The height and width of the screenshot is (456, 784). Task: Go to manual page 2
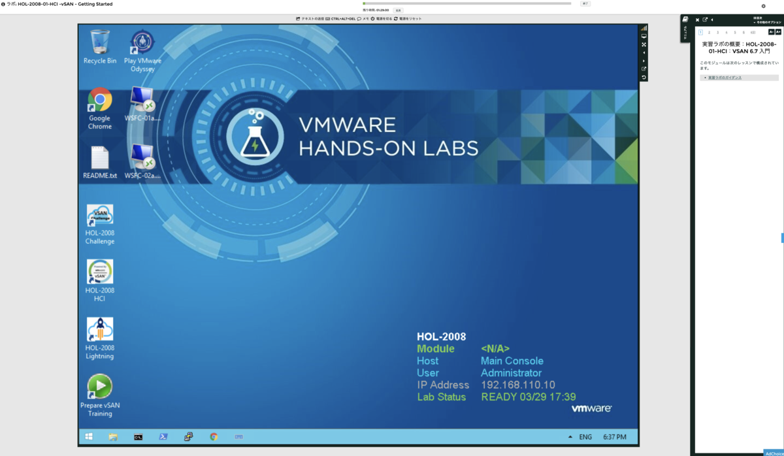click(x=709, y=32)
